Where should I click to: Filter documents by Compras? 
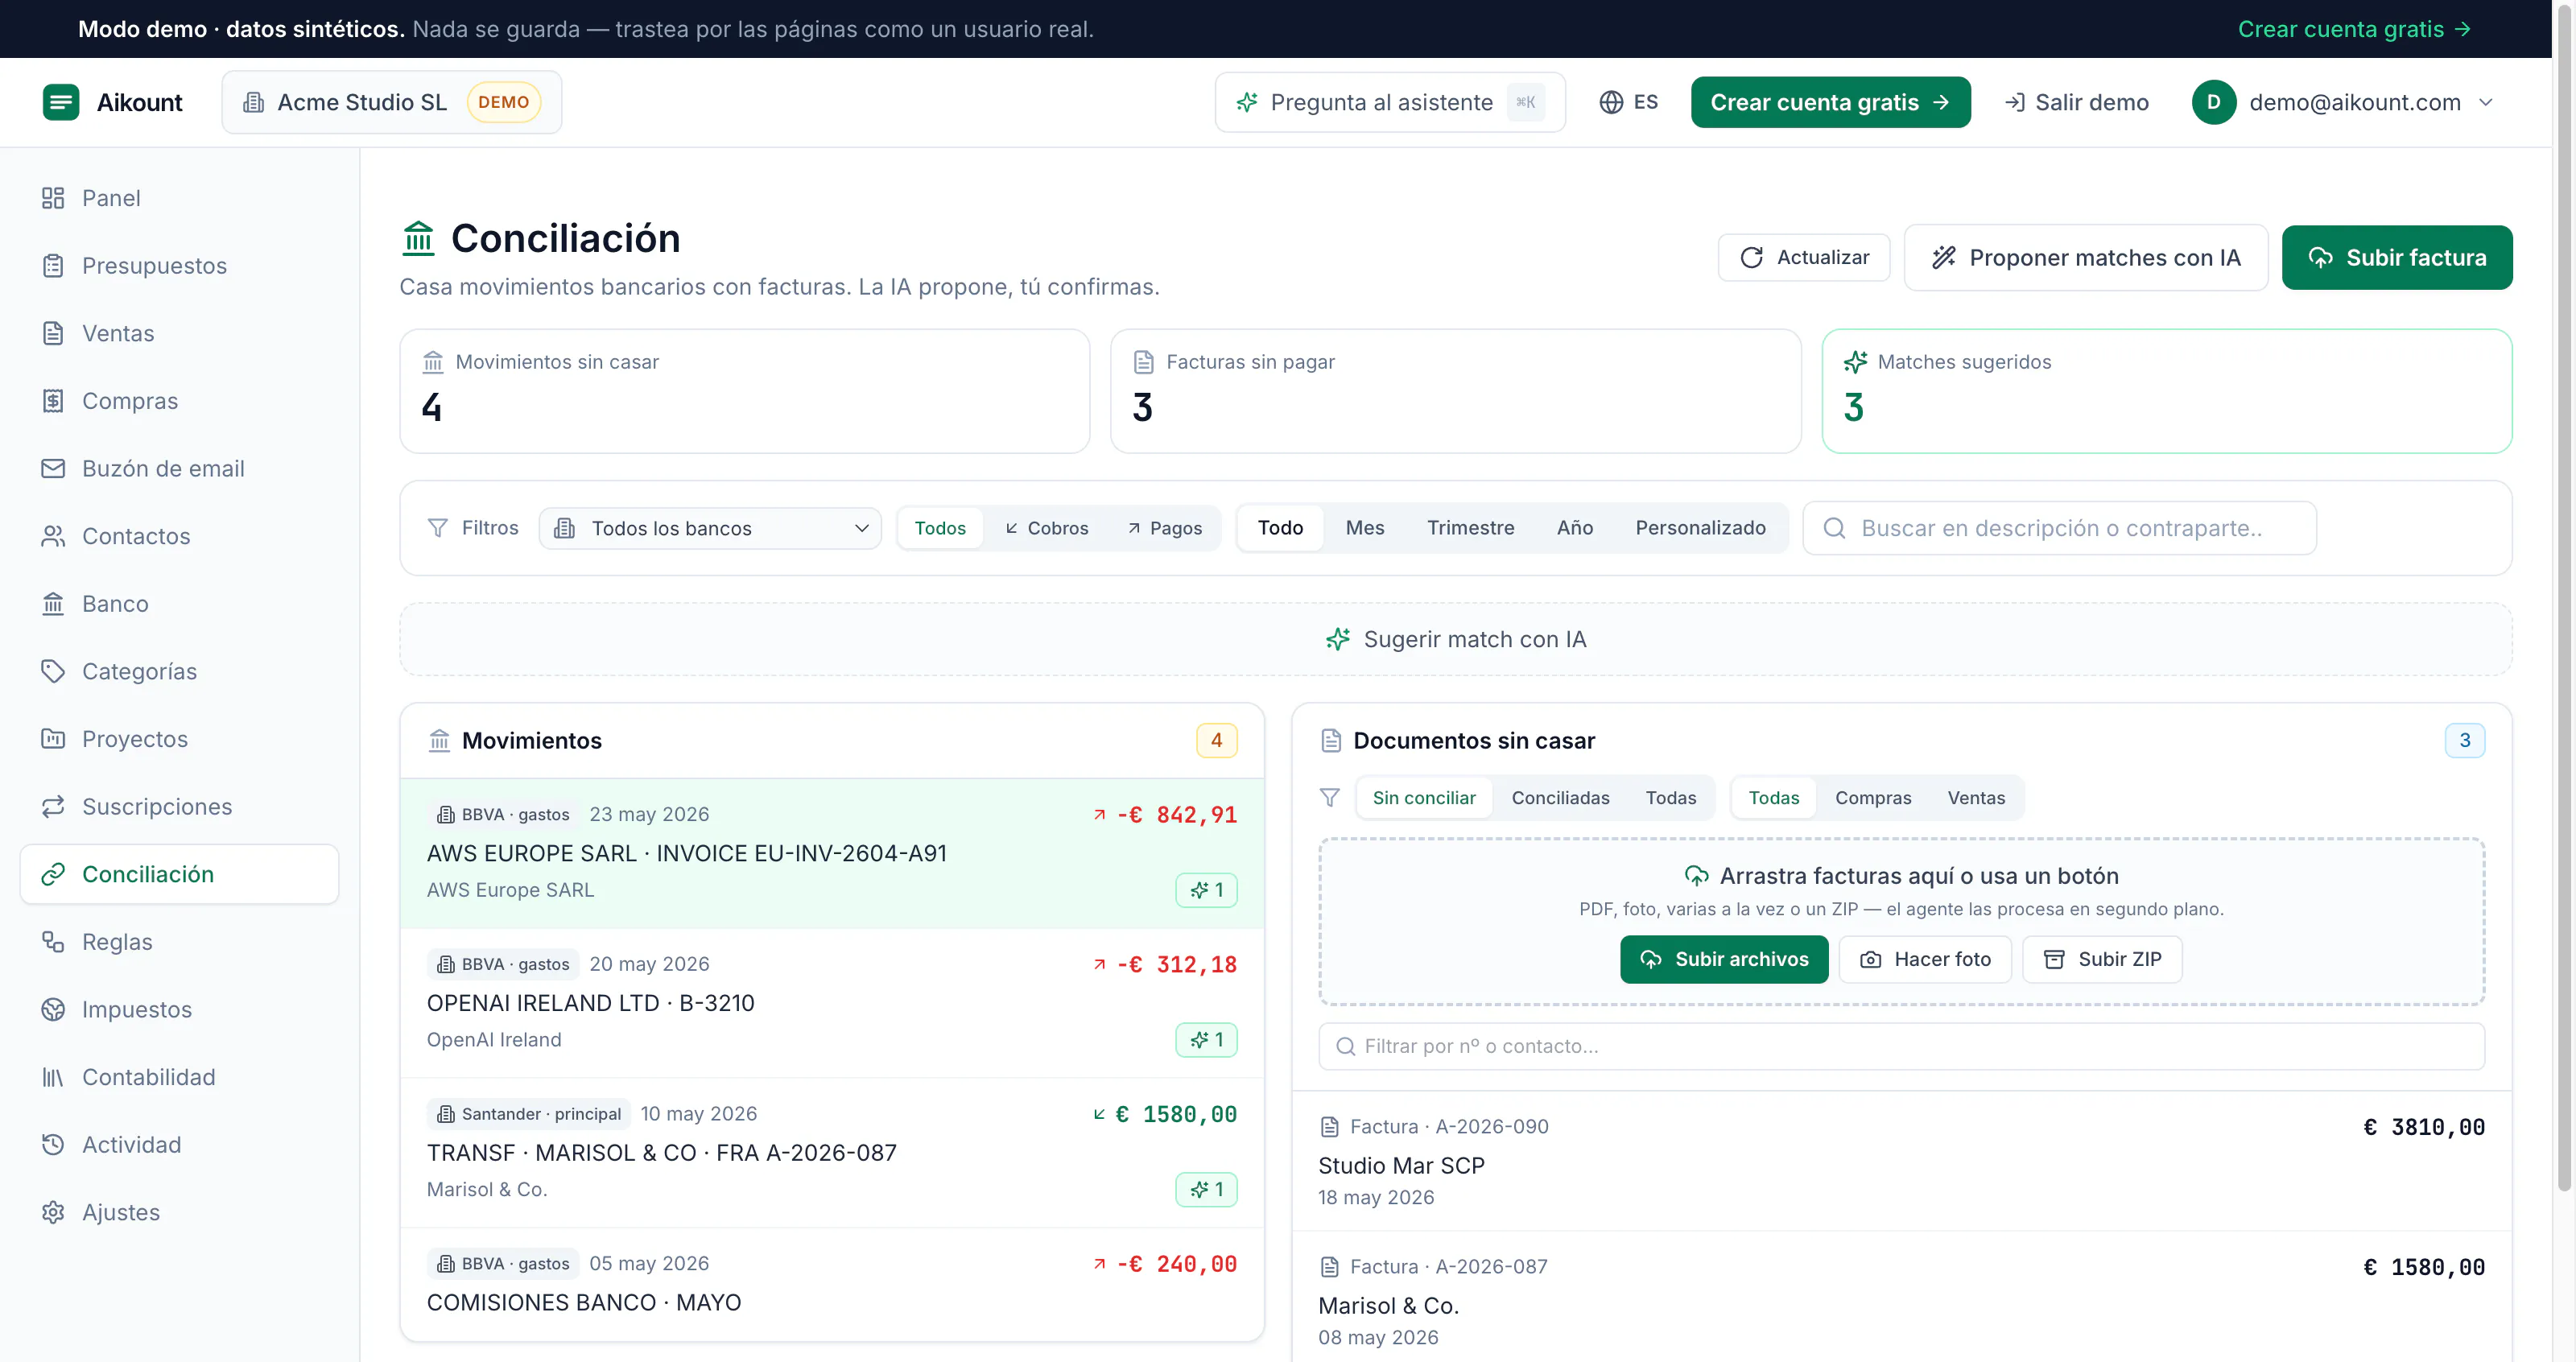pyautogui.click(x=1873, y=798)
